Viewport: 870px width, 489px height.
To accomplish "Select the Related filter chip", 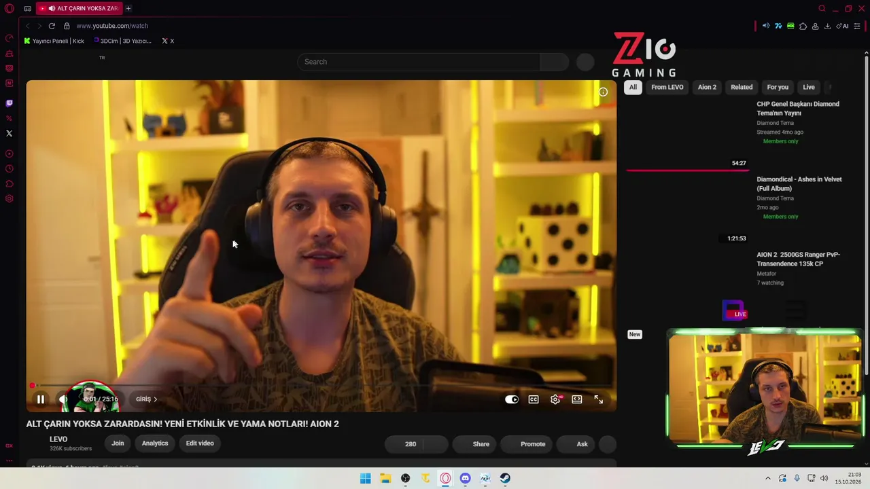I will 742,87.
